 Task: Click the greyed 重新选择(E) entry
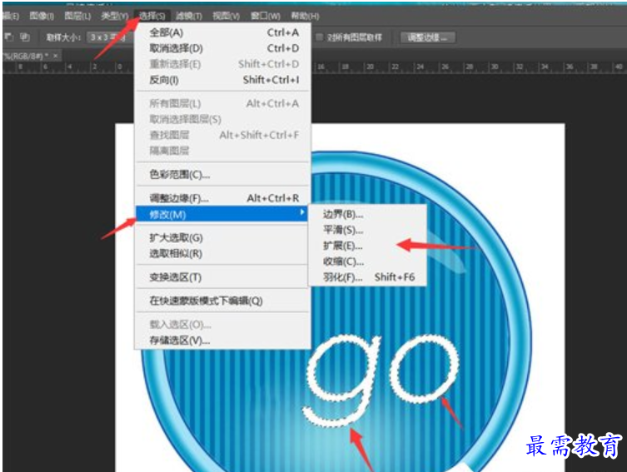click(223, 64)
